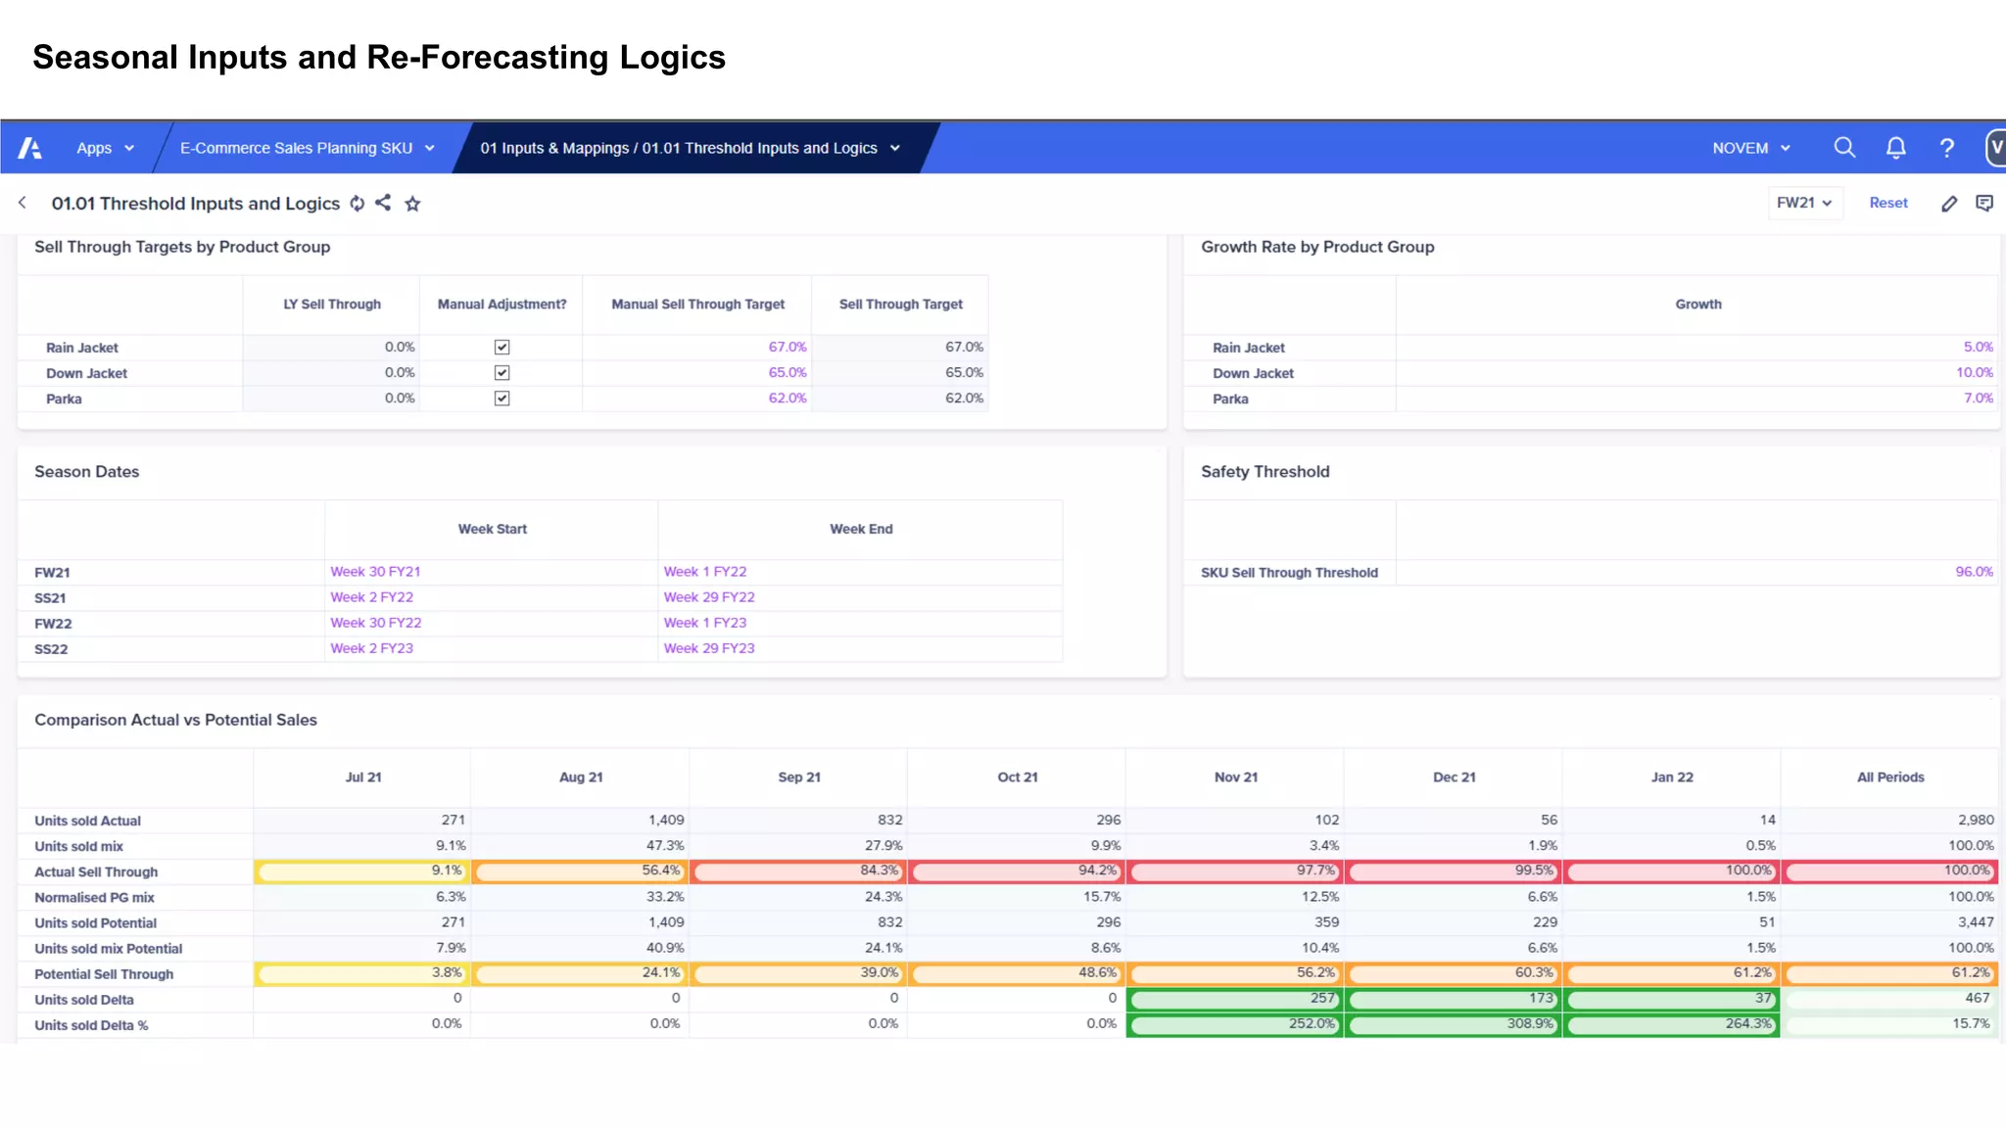Open the search magnifier icon
2006x1128 pixels.
(x=1844, y=148)
